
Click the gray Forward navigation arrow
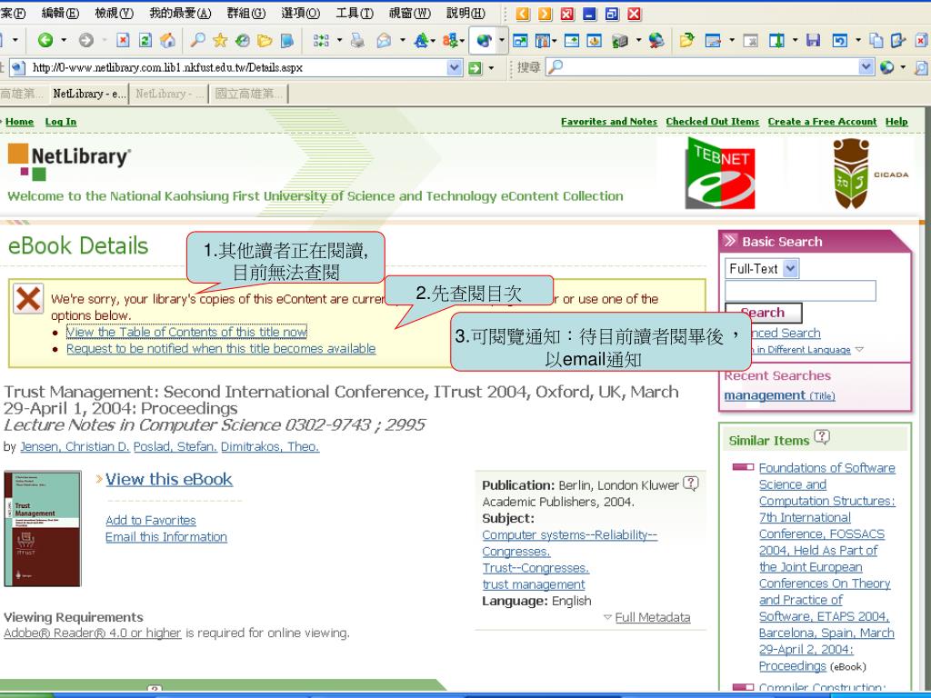(86, 40)
